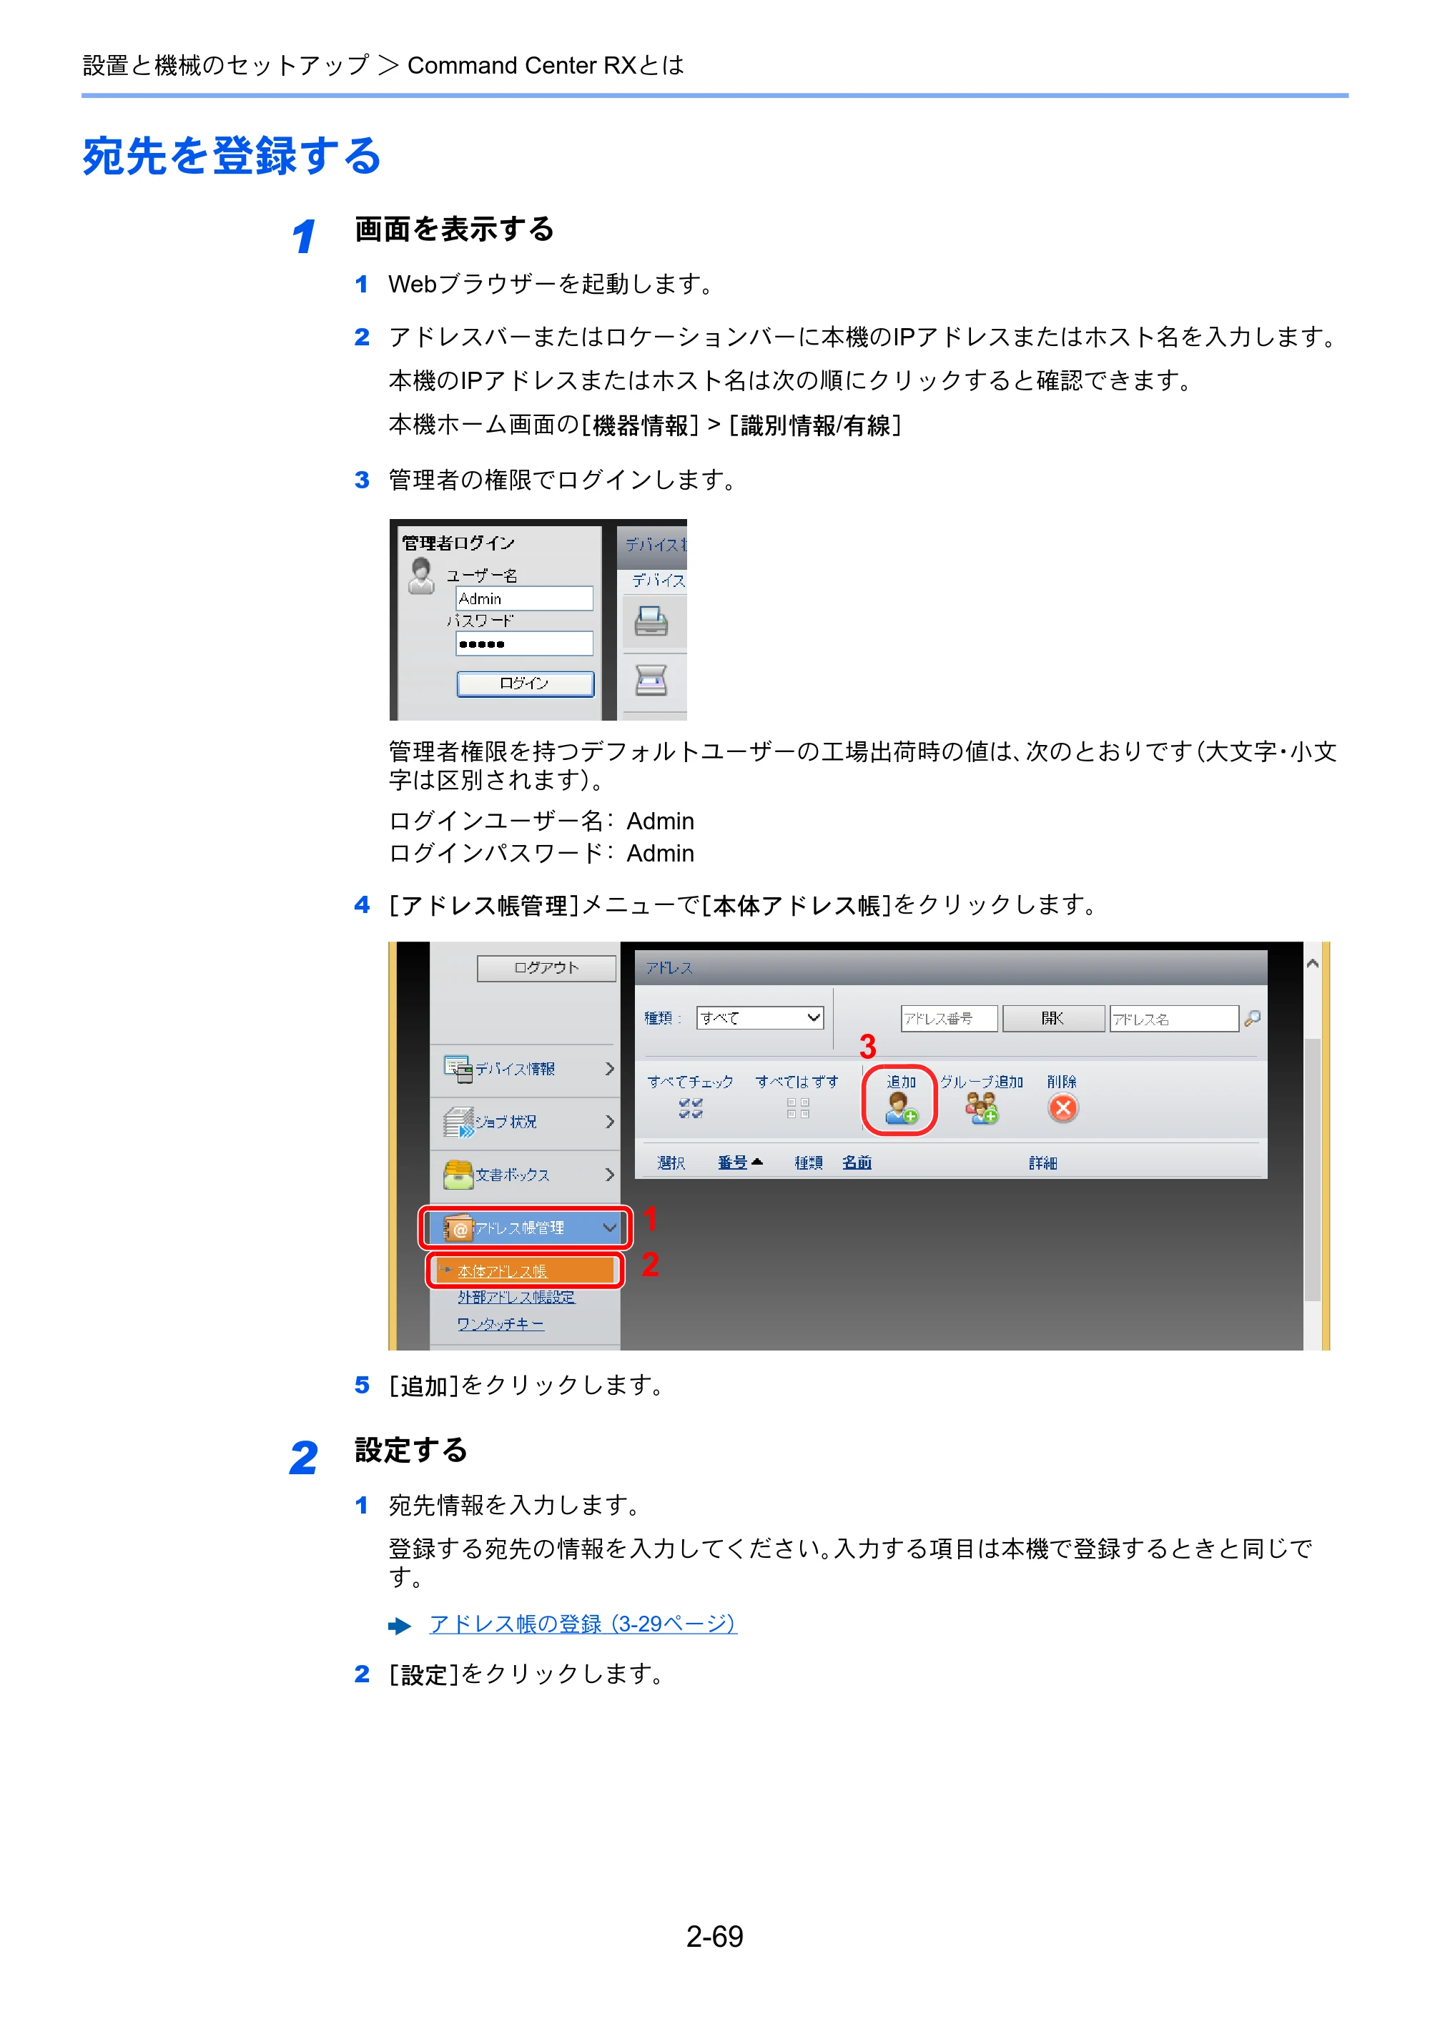The width and height of the screenshot is (1430, 2024).
Task: Expand the 文書ボックス menu chevron
Action: tap(609, 1175)
